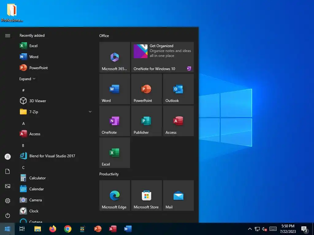
Task: Open Task View on the taskbar
Action: [x=22, y=229]
